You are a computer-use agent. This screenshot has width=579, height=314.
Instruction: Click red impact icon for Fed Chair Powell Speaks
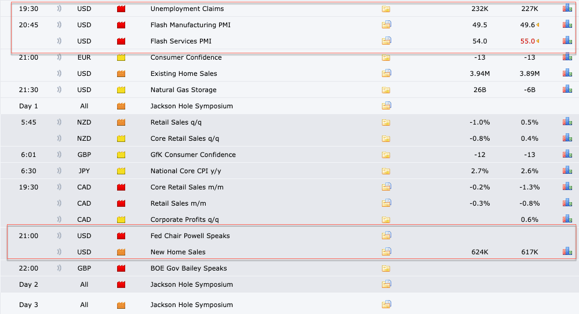(121, 236)
